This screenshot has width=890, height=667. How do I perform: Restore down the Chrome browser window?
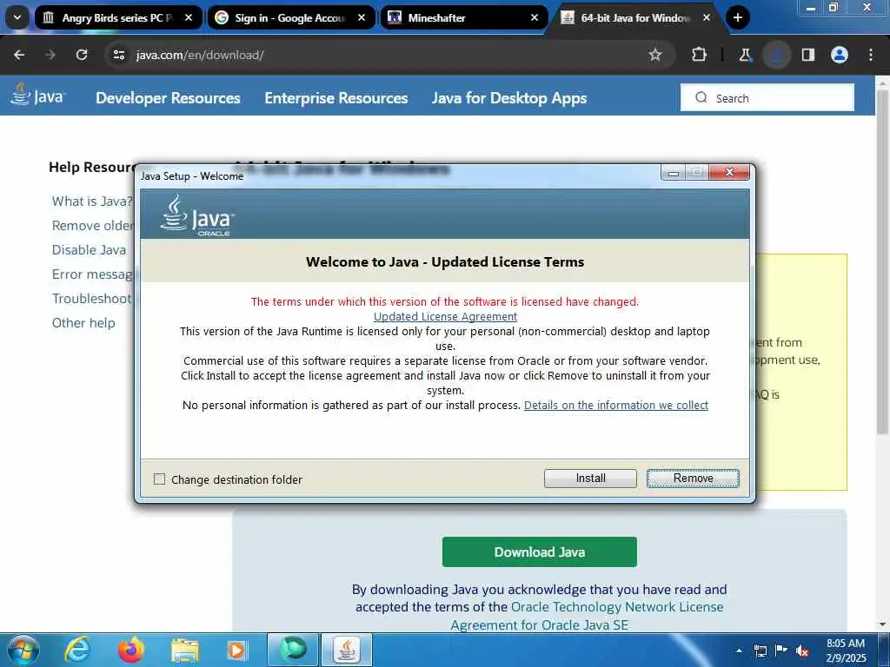tap(834, 7)
